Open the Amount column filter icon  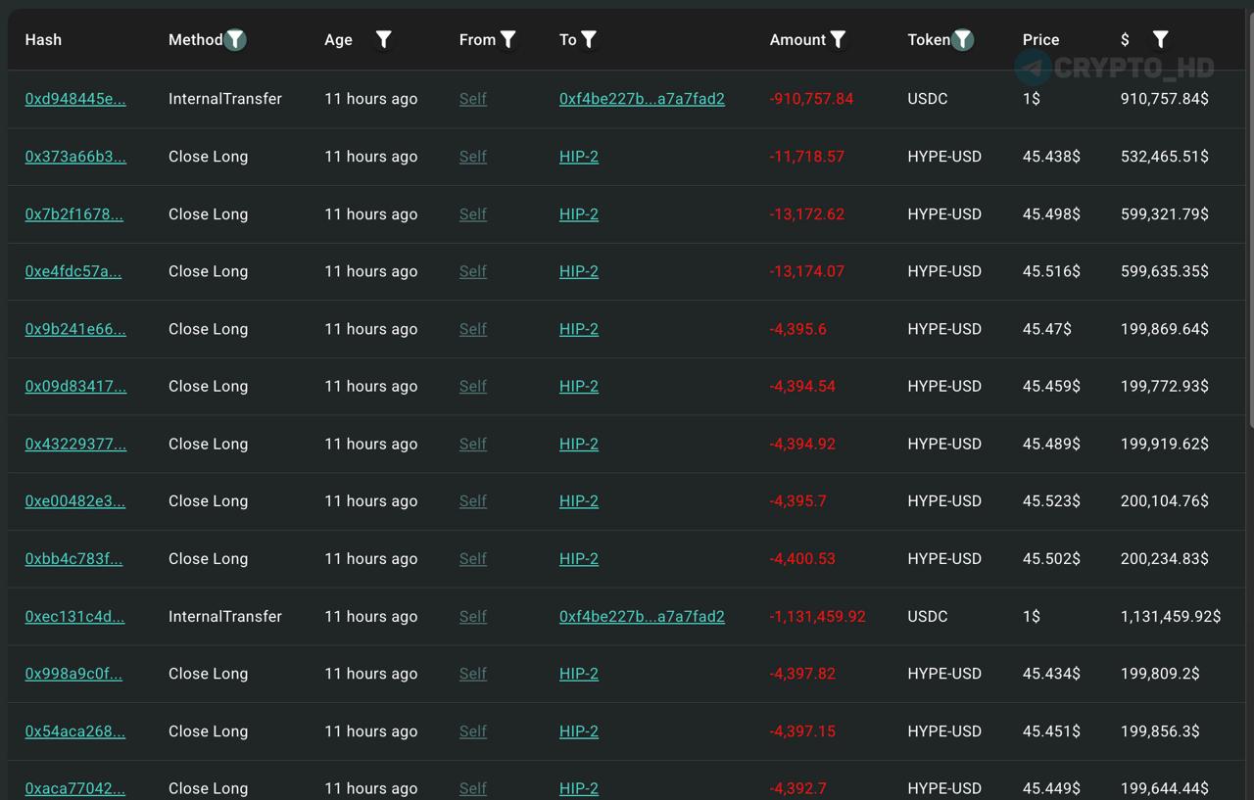click(x=838, y=40)
